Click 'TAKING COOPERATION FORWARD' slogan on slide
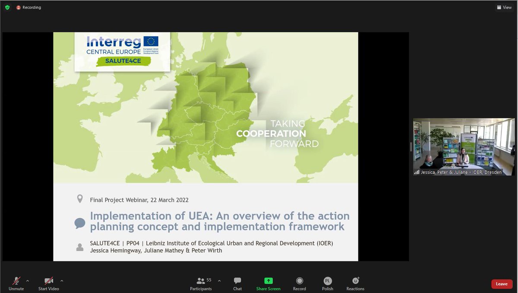 [278, 134]
